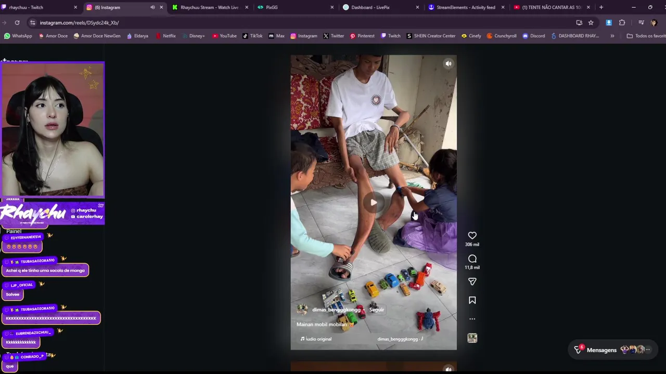Open the YouTube bookmark

coord(224,36)
